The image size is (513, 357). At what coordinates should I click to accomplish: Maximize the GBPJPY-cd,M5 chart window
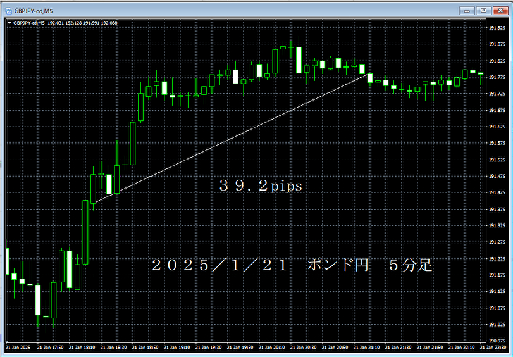click(484, 11)
